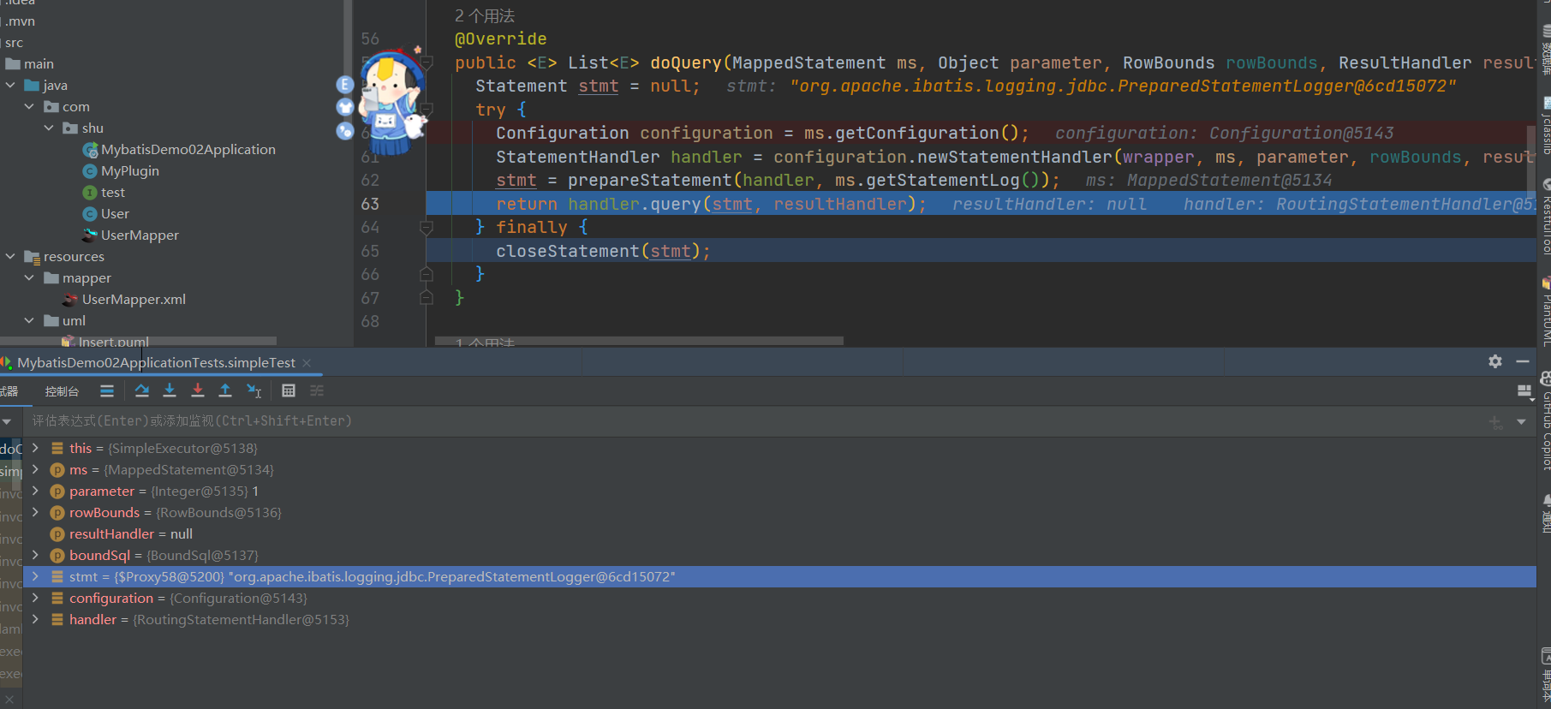Click the red Force Step Into icon

point(198,390)
